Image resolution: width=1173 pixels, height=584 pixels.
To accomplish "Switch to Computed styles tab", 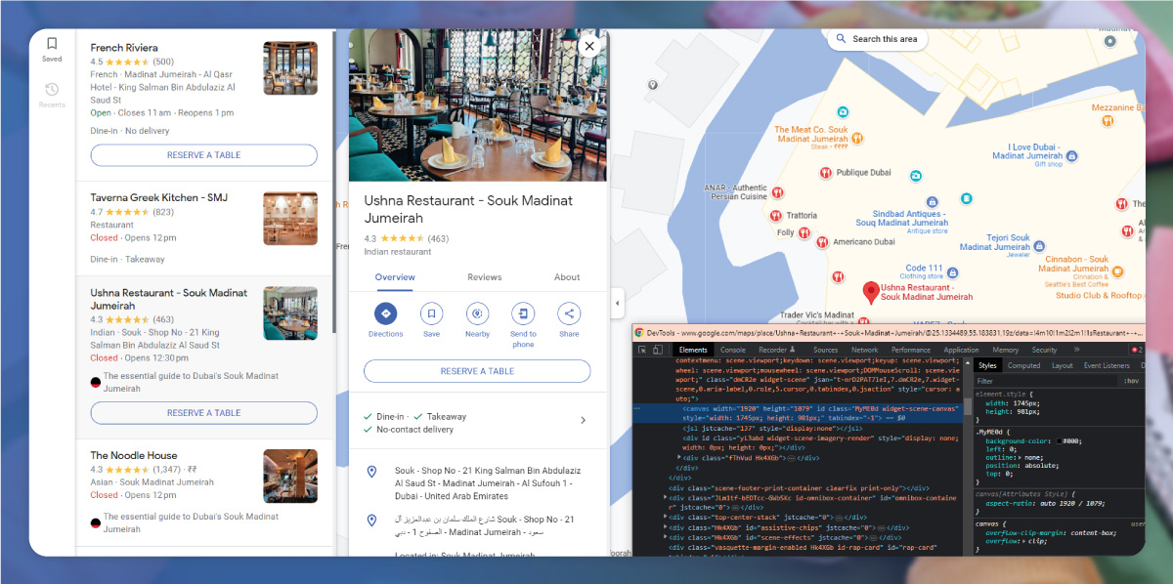I will [x=1024, y=365].
